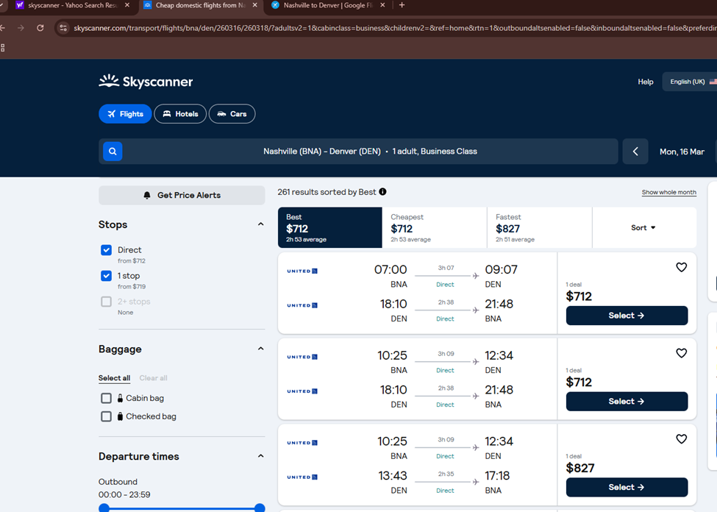The height and width of the screenshot is (512, 717).
Task: Click United logo on 07:00 outbound flight
Action: tap(302, 271)
